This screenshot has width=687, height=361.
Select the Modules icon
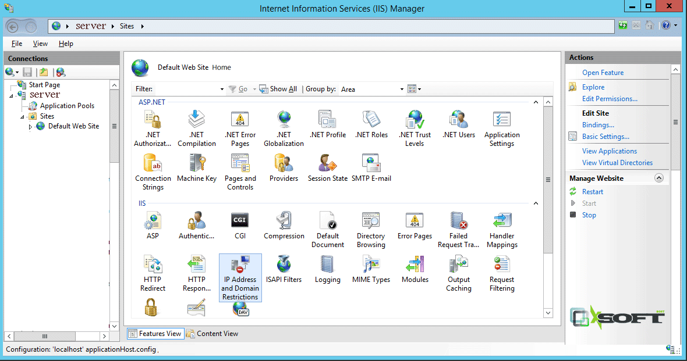[415, 270]
